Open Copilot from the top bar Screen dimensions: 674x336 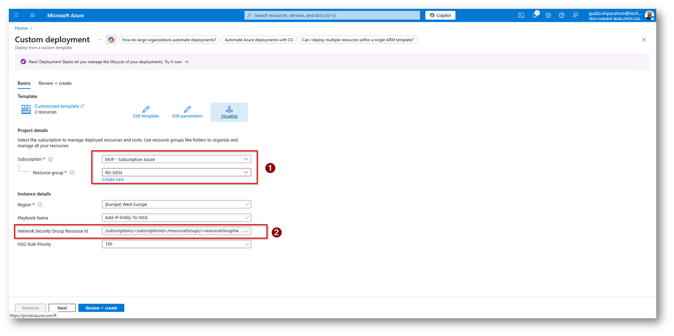[x=440, y=15]
